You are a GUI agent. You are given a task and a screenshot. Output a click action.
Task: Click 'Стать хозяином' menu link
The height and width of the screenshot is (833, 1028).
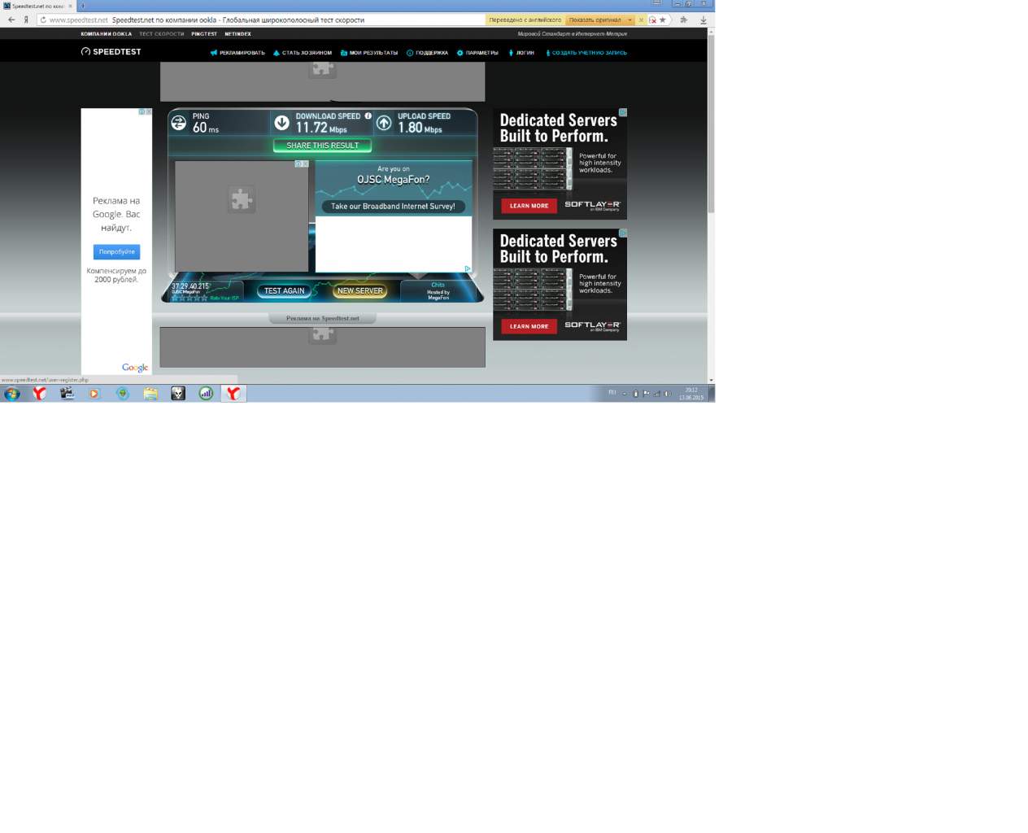[x=303, y=53]
